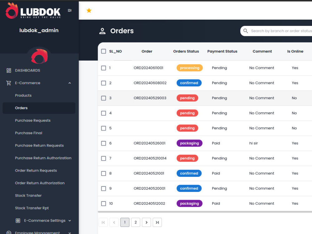Click the search magnifier icon

coord(246,31)
